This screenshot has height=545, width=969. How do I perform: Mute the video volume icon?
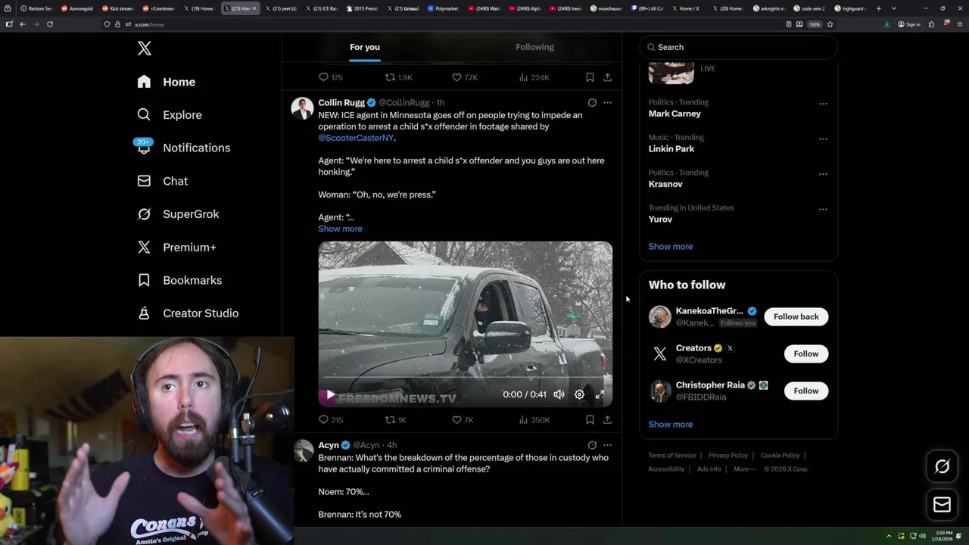tap(559, 394)
